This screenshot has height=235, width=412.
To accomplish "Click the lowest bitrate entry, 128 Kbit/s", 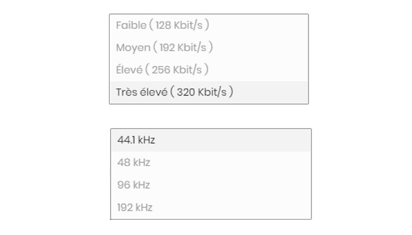I will pos(163,25).
